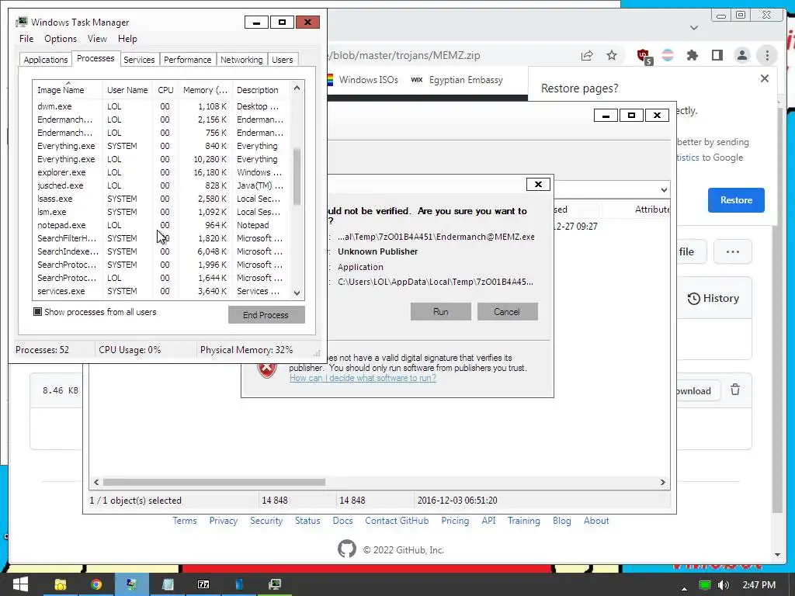Expand Chrome tab search chevron

[694, 27]
